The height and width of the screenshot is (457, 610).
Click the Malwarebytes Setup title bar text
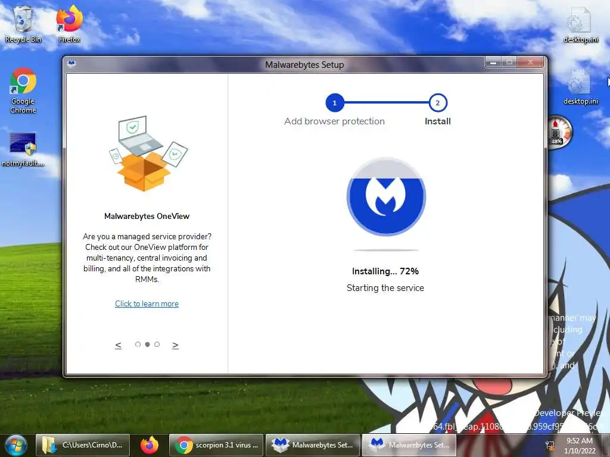point(304,64)
